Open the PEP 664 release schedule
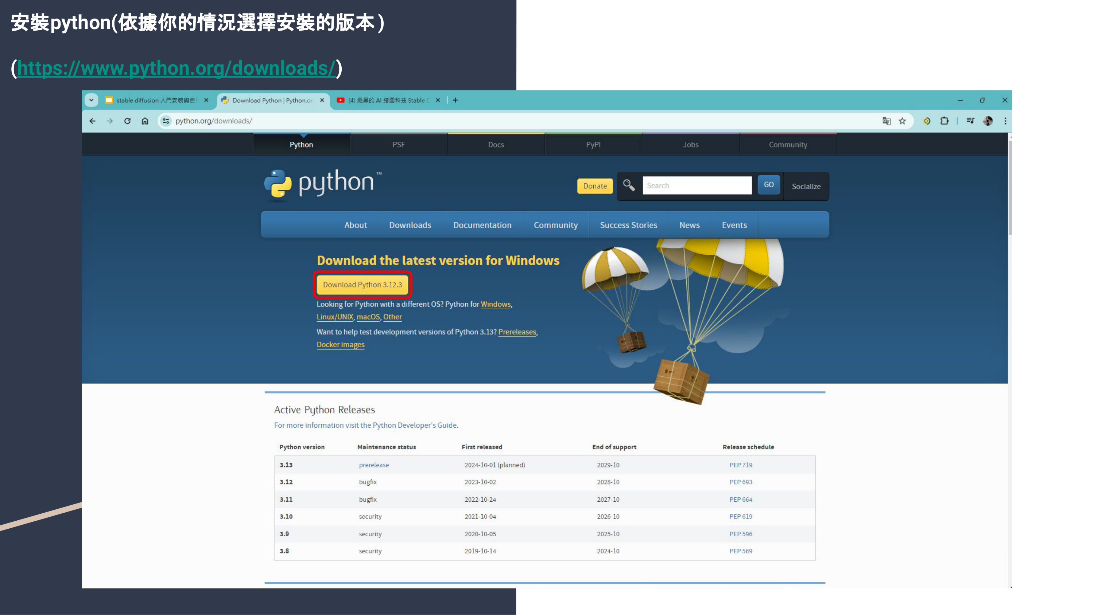 click(741, 500)
